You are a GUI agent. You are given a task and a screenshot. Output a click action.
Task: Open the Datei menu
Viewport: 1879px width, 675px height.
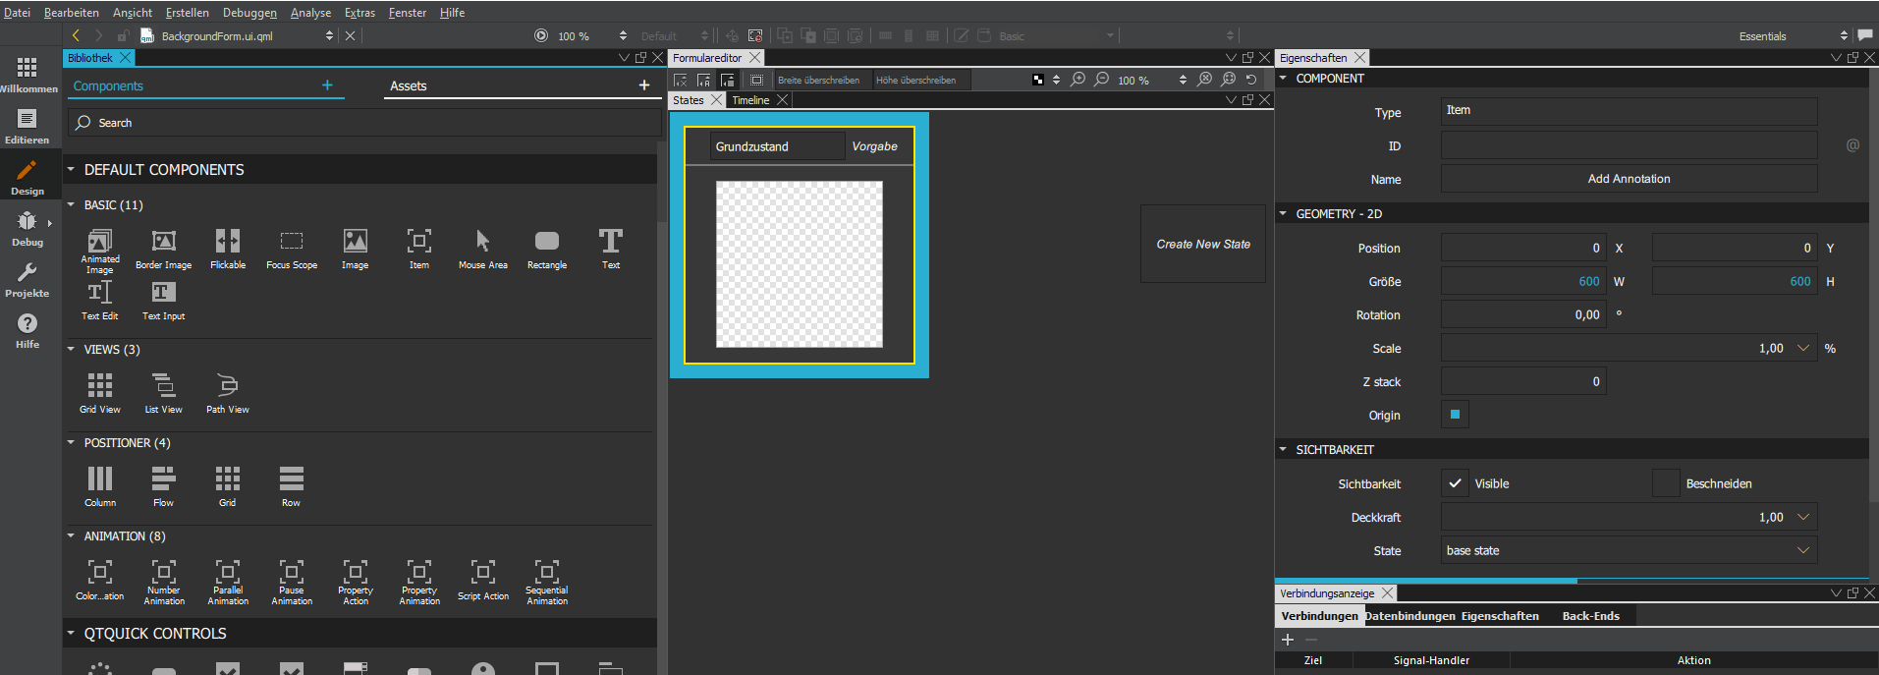[x=17, y=13]
